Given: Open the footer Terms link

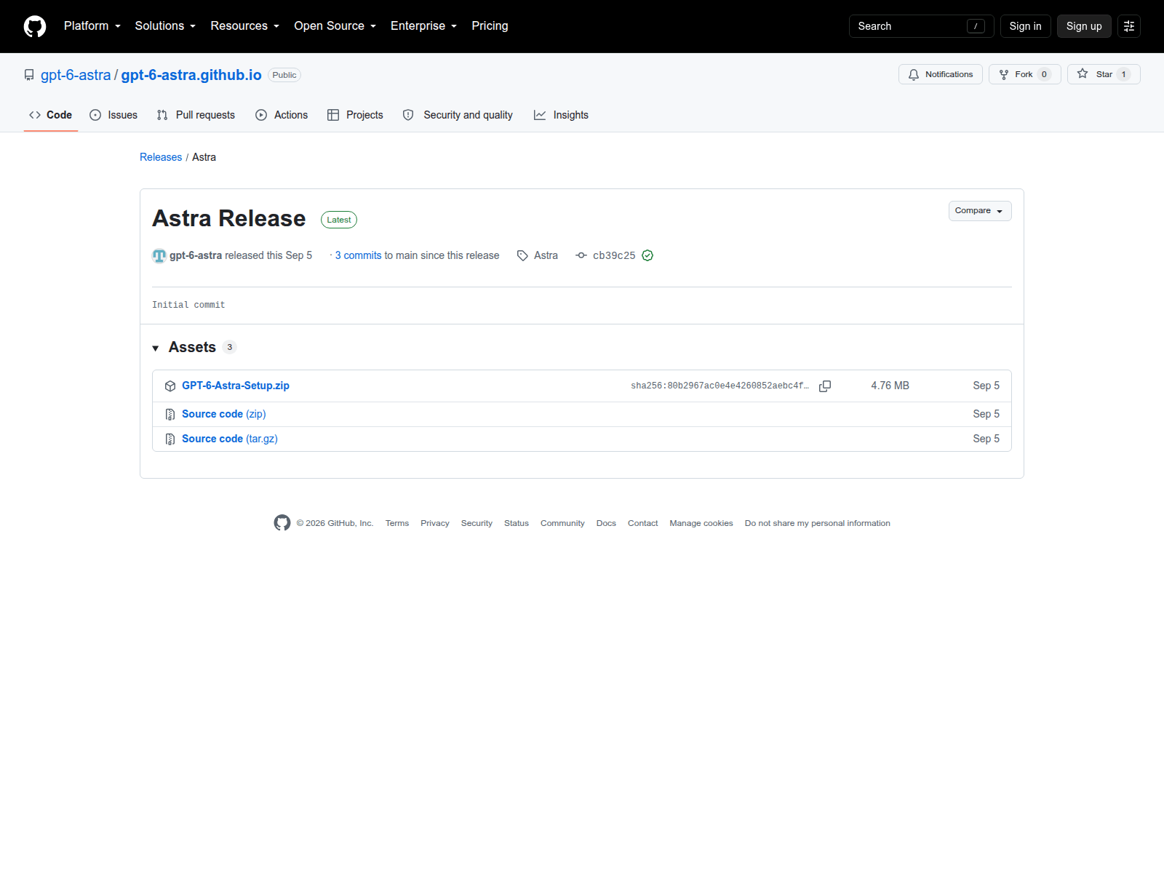Looking at the screenshot, I should (x=397, y=524).
